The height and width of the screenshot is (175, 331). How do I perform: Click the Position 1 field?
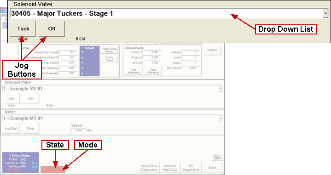[x=152, y=52]
